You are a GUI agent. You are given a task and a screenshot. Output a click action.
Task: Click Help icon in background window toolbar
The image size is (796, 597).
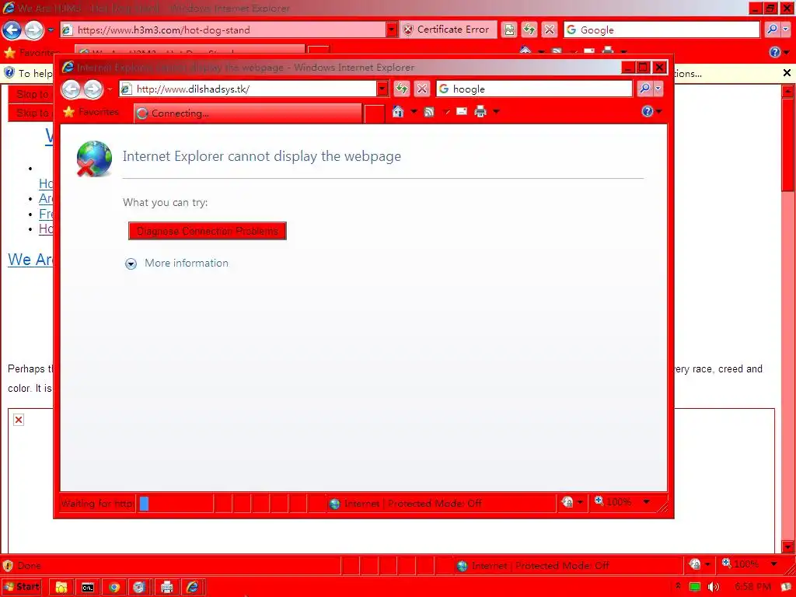coord(775,52)
